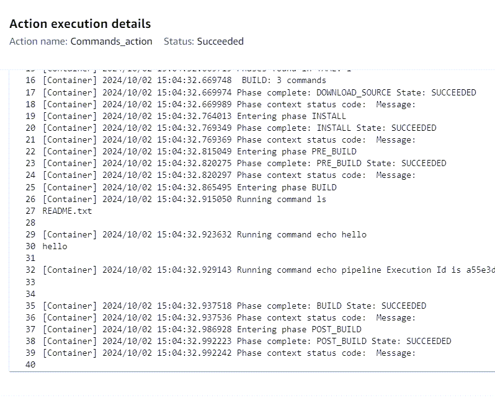
Task: Click log line 16 BUILD: 3 commands
Action: coord(283,81)
